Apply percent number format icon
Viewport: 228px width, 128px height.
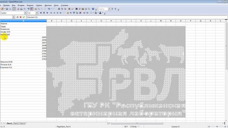71,13
